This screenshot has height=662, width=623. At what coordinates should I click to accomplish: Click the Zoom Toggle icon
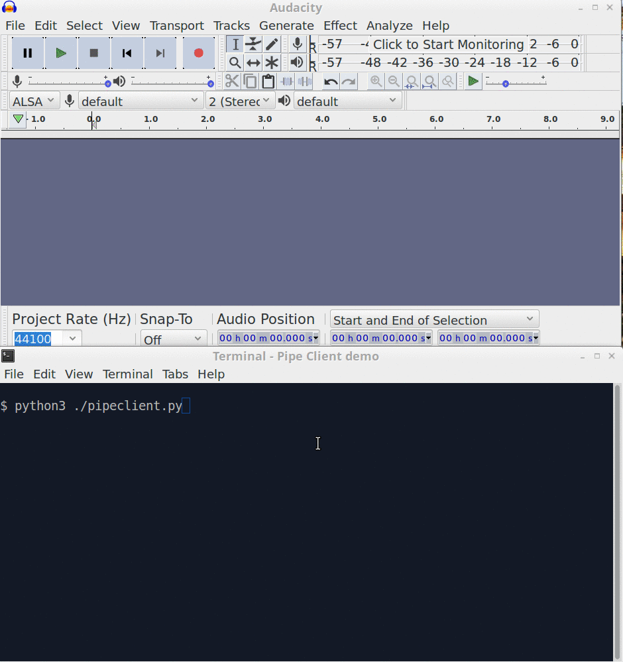(x=448, y=81)
